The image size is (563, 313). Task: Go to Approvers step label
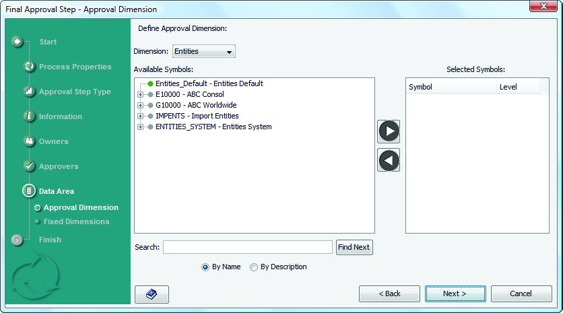[x=59, y=166]
